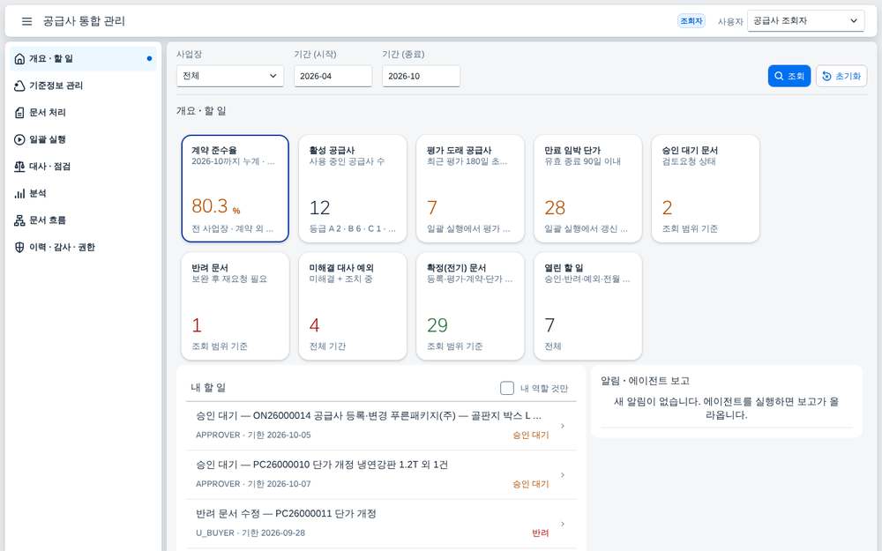The image size is (882, 551).
Task: Click the 대사 · 점검 scales icon
Action: click(x=19, y=167)
